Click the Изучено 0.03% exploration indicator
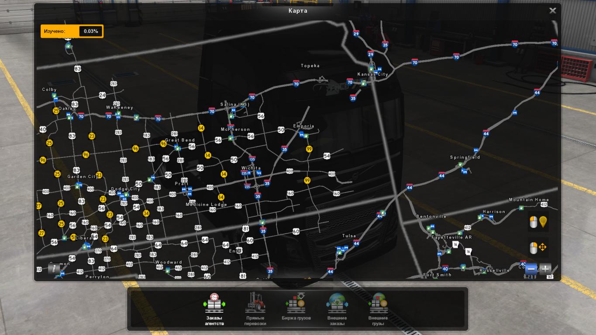Screen dimensions: 596x335 click(x=72, y=31)
